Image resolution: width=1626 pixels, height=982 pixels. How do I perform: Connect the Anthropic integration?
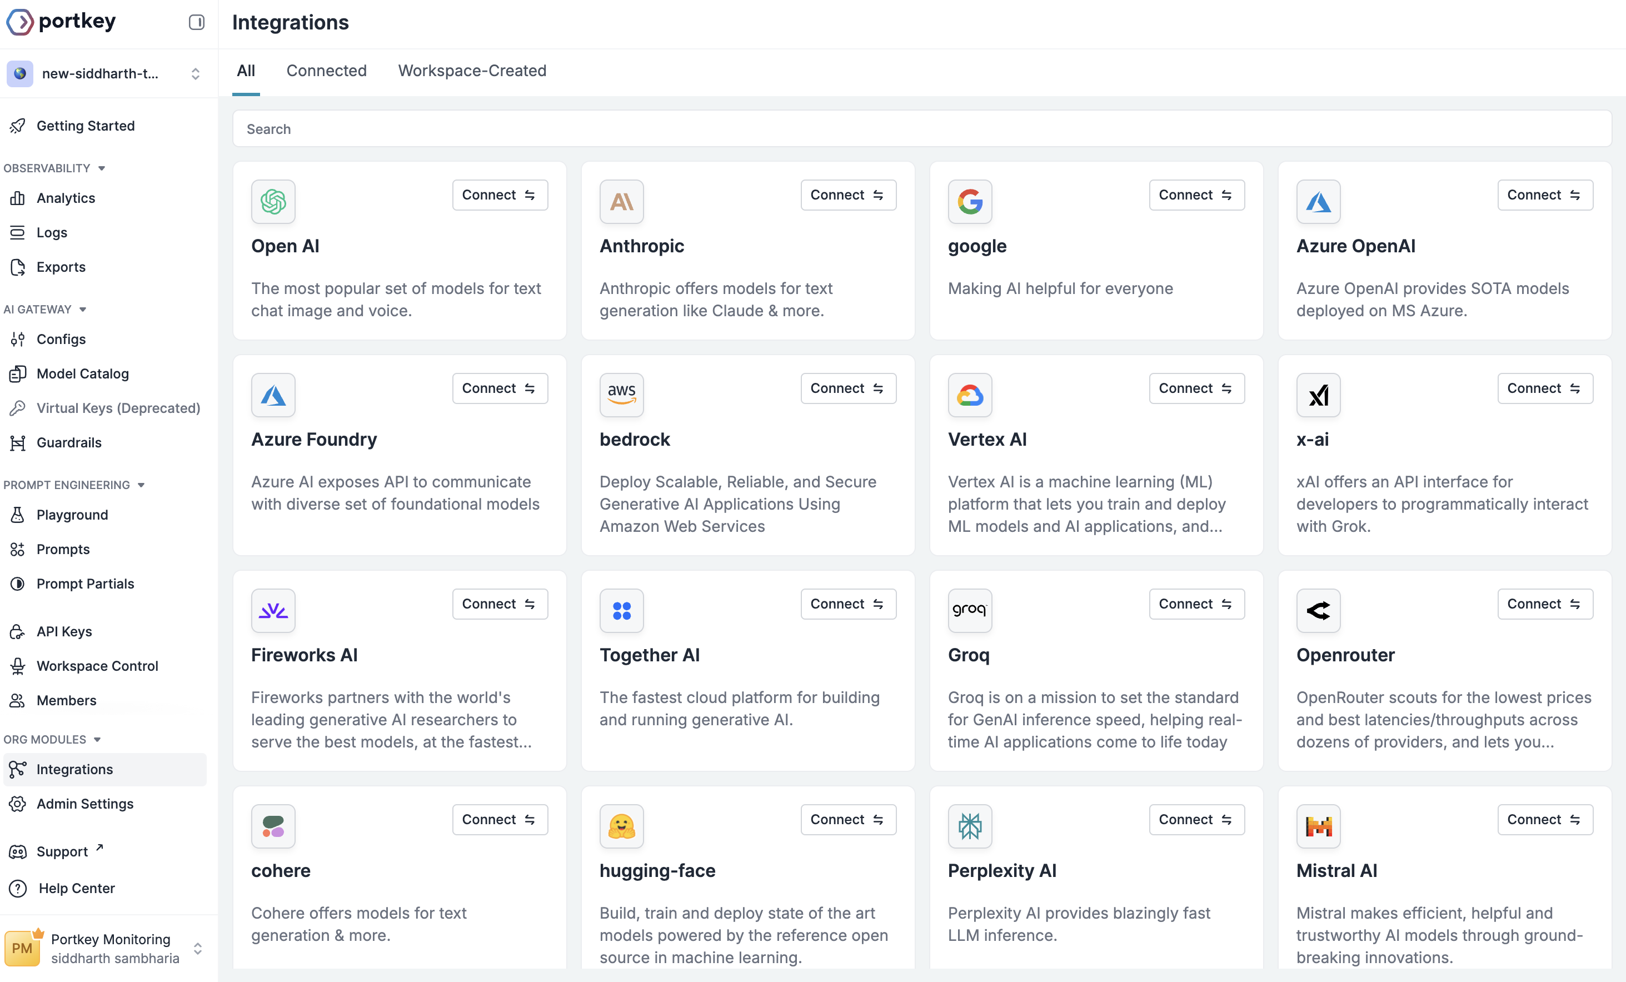(848, 195)
